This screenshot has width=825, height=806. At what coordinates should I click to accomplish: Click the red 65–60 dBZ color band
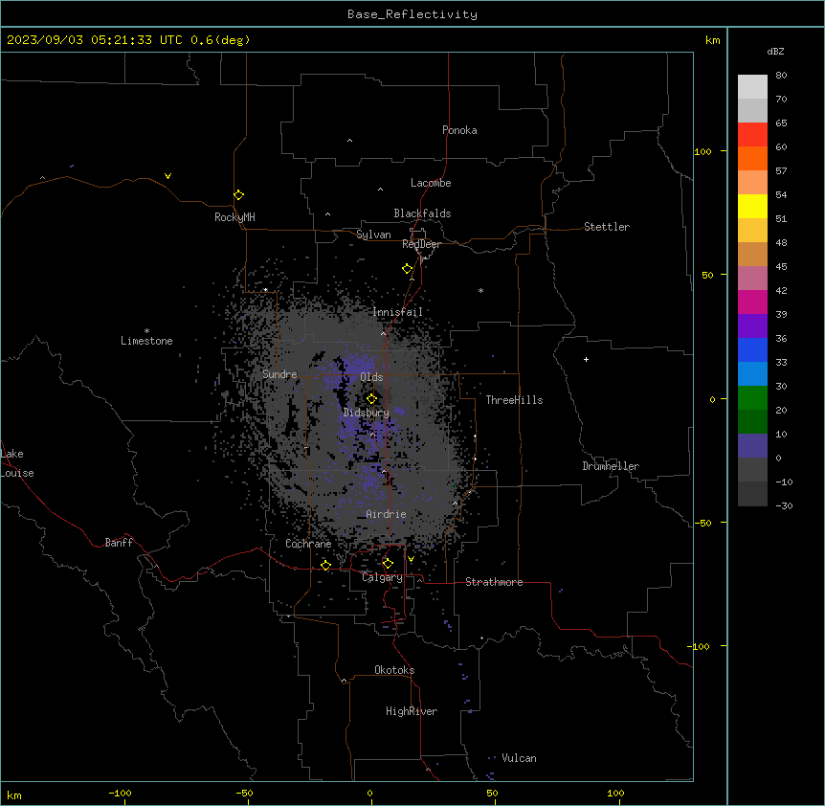tap(752, 134)
